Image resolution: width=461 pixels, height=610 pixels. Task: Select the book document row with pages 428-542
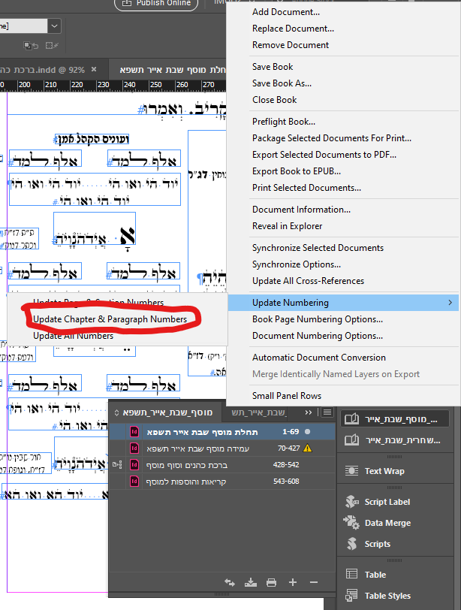coord(222,465)
